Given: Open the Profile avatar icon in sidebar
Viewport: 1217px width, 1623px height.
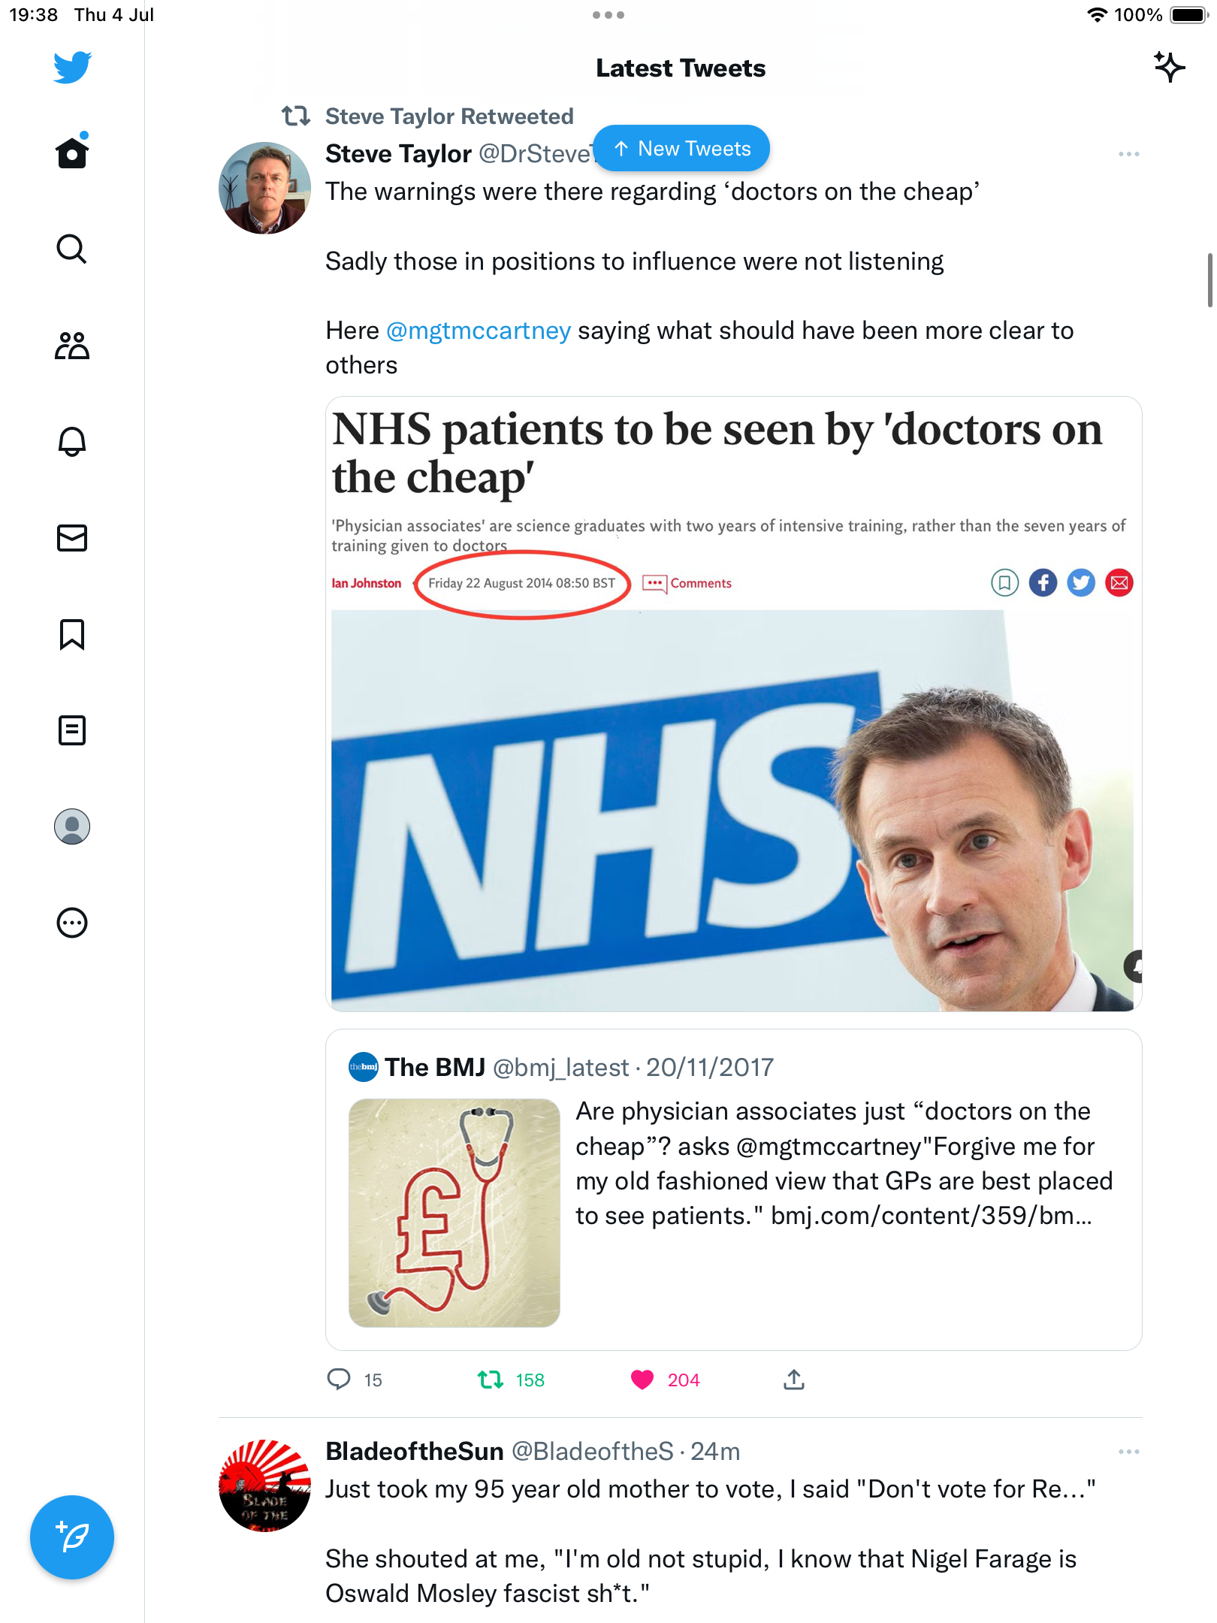Looking at the screenshot, I should (72, 827).
